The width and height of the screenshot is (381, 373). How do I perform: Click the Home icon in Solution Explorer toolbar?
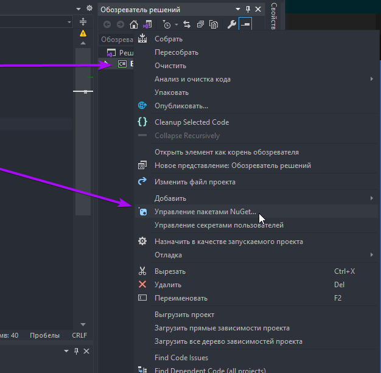pyautogui.click(x=134, y=25)
